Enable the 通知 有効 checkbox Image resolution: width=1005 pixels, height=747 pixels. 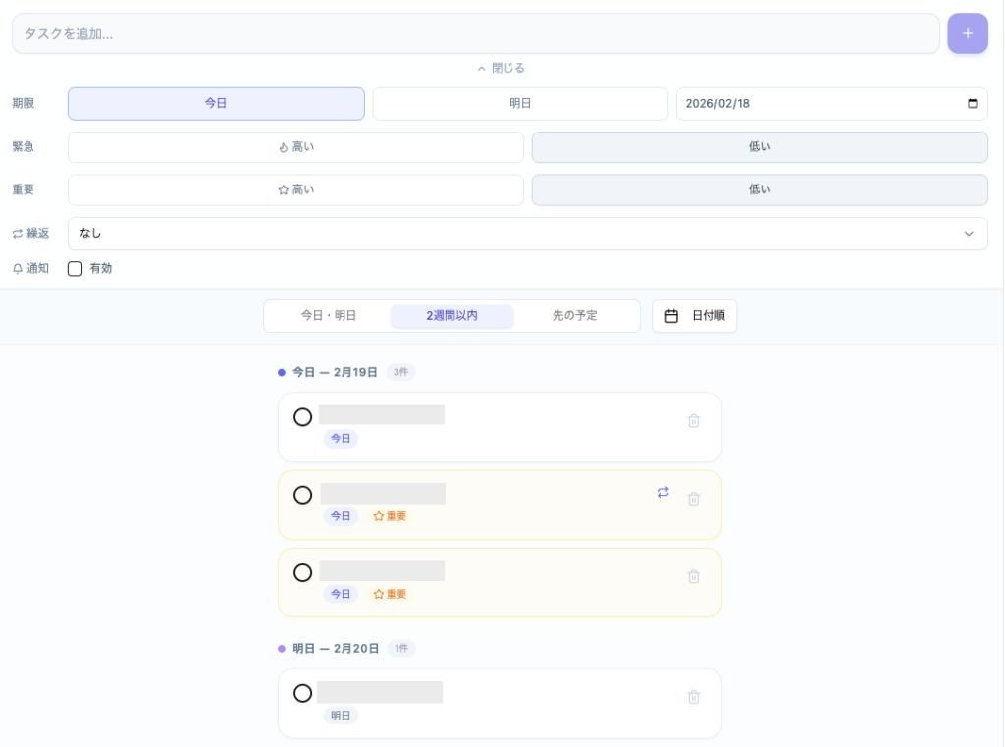(75, 269)
